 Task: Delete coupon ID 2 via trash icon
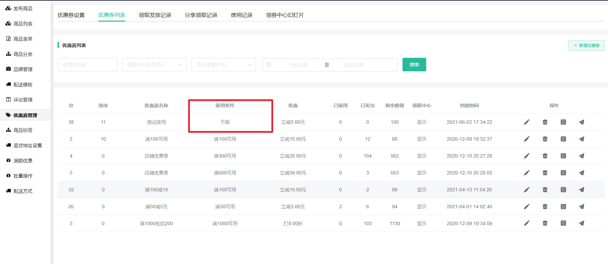(545, 139)
